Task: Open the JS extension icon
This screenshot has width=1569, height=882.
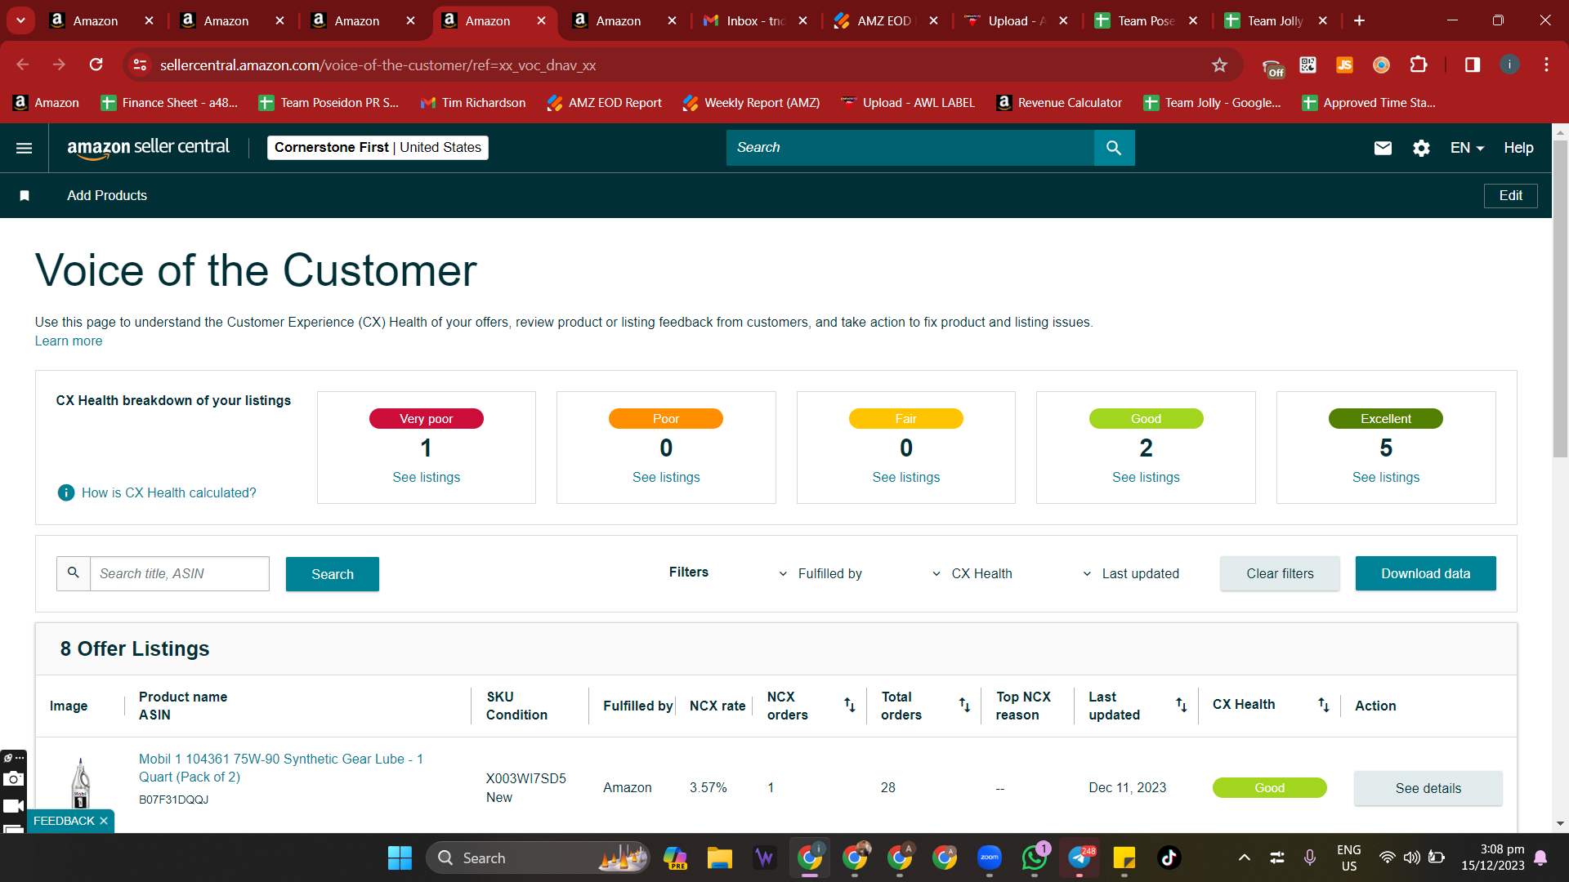Action: [1344, 65]
